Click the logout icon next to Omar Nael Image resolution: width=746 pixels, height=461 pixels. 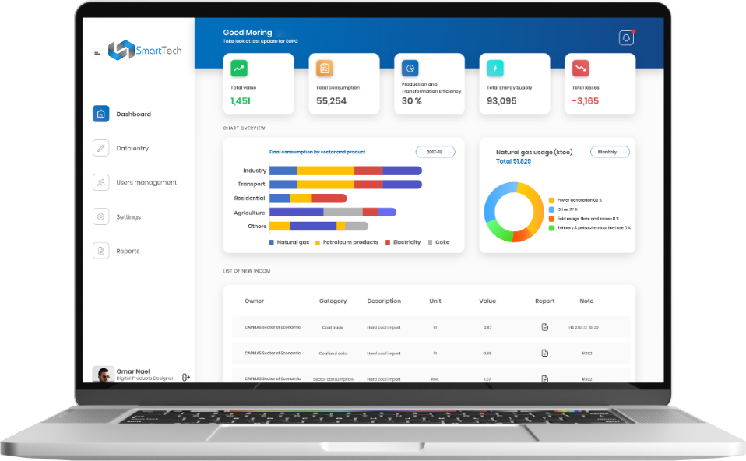point(185,377)
